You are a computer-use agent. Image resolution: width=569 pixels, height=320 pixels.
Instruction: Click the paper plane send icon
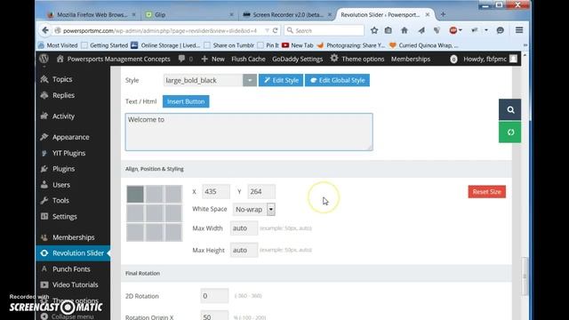click(x=421, y=30)
